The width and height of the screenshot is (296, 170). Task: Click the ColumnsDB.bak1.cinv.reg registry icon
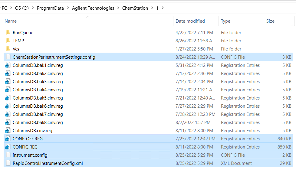tap(8, 65)
